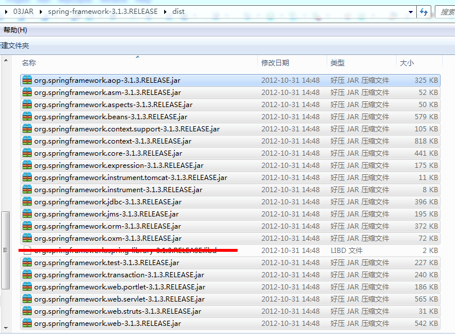Select file org.springframework.web.servlet-3.1.3.RELEASE.jar
This screenshot has height=334, width=455.
231,299
